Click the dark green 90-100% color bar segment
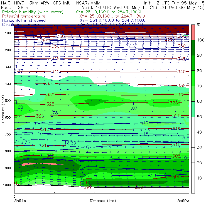This screenshot has height=206, width=206. (x=193, y=48)
